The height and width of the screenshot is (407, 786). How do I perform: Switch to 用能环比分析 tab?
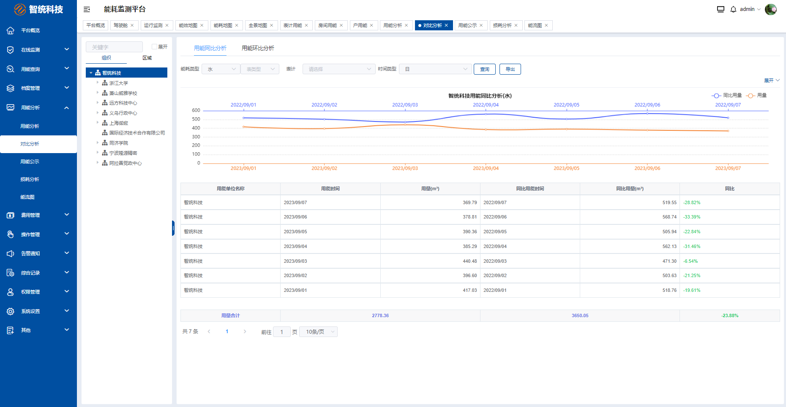pyautogui.click(x=258, y=48)
